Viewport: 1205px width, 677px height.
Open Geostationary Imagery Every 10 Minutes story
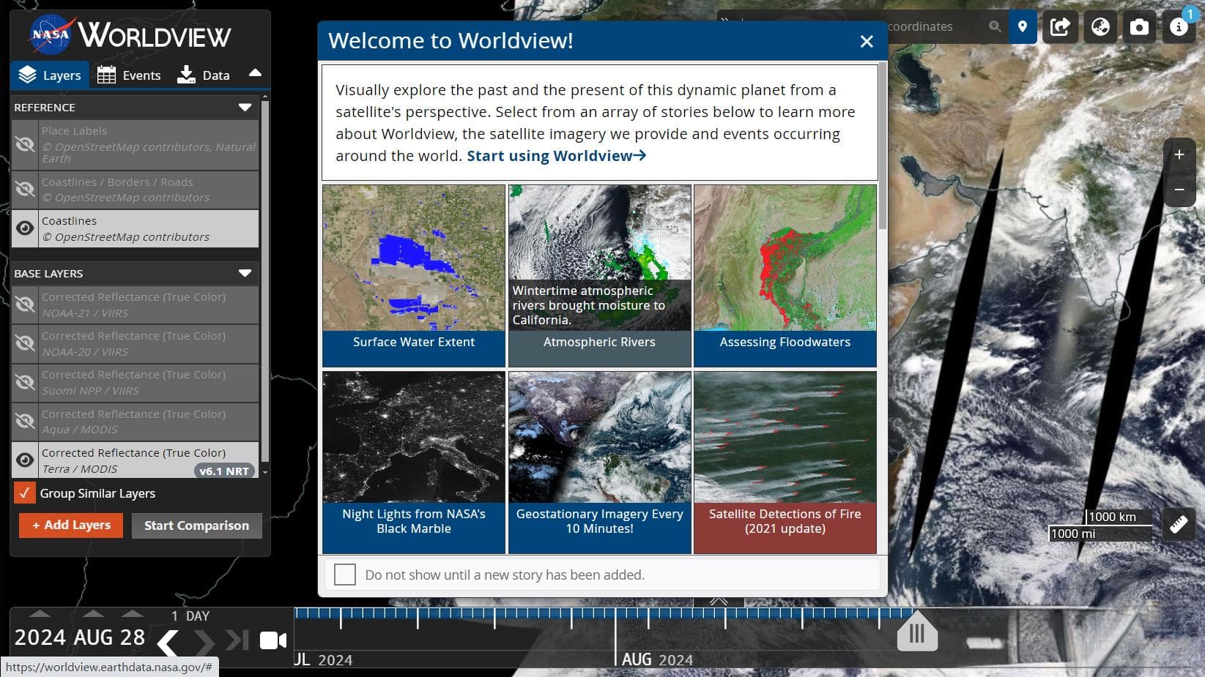[x=600, y=463]
